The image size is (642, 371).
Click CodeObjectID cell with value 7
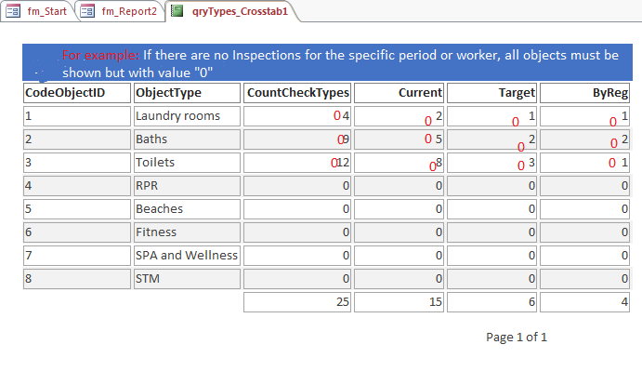pos(77,256)
